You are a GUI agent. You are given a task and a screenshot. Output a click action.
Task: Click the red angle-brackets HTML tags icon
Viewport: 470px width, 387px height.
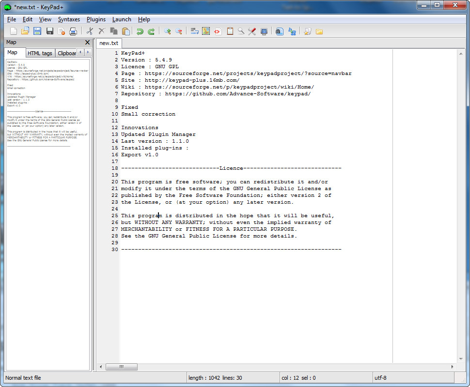(218, 31)
